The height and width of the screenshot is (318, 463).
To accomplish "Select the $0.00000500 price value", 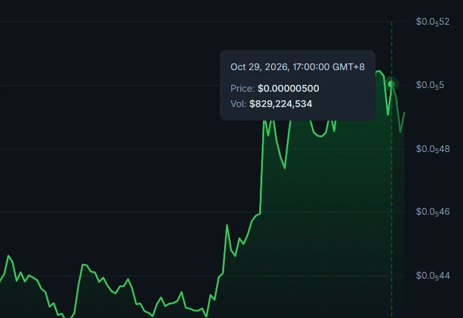I will click(x=288, y=89).
